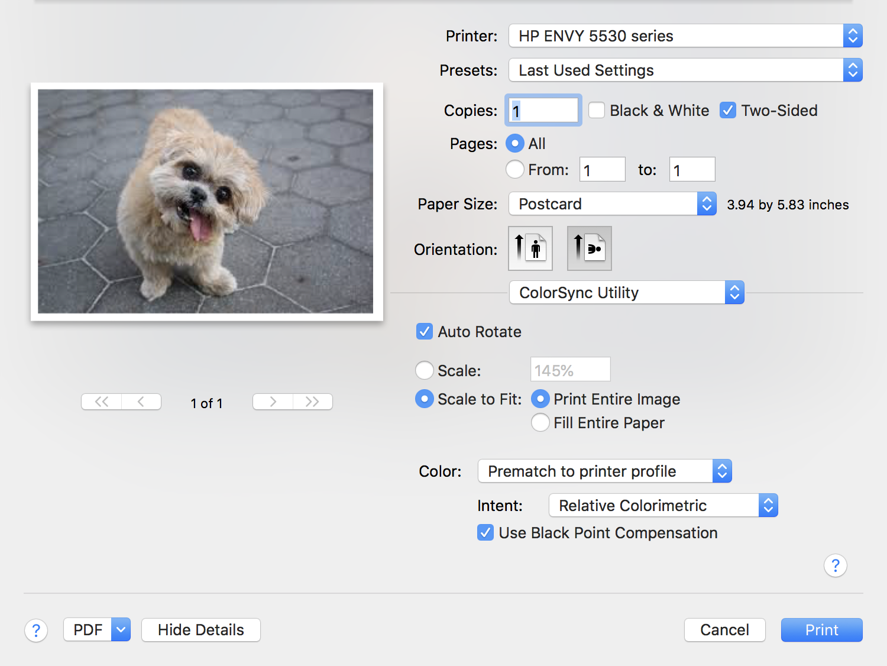Select landscape orientation icon
887x666 pixels.
(589, 248)
